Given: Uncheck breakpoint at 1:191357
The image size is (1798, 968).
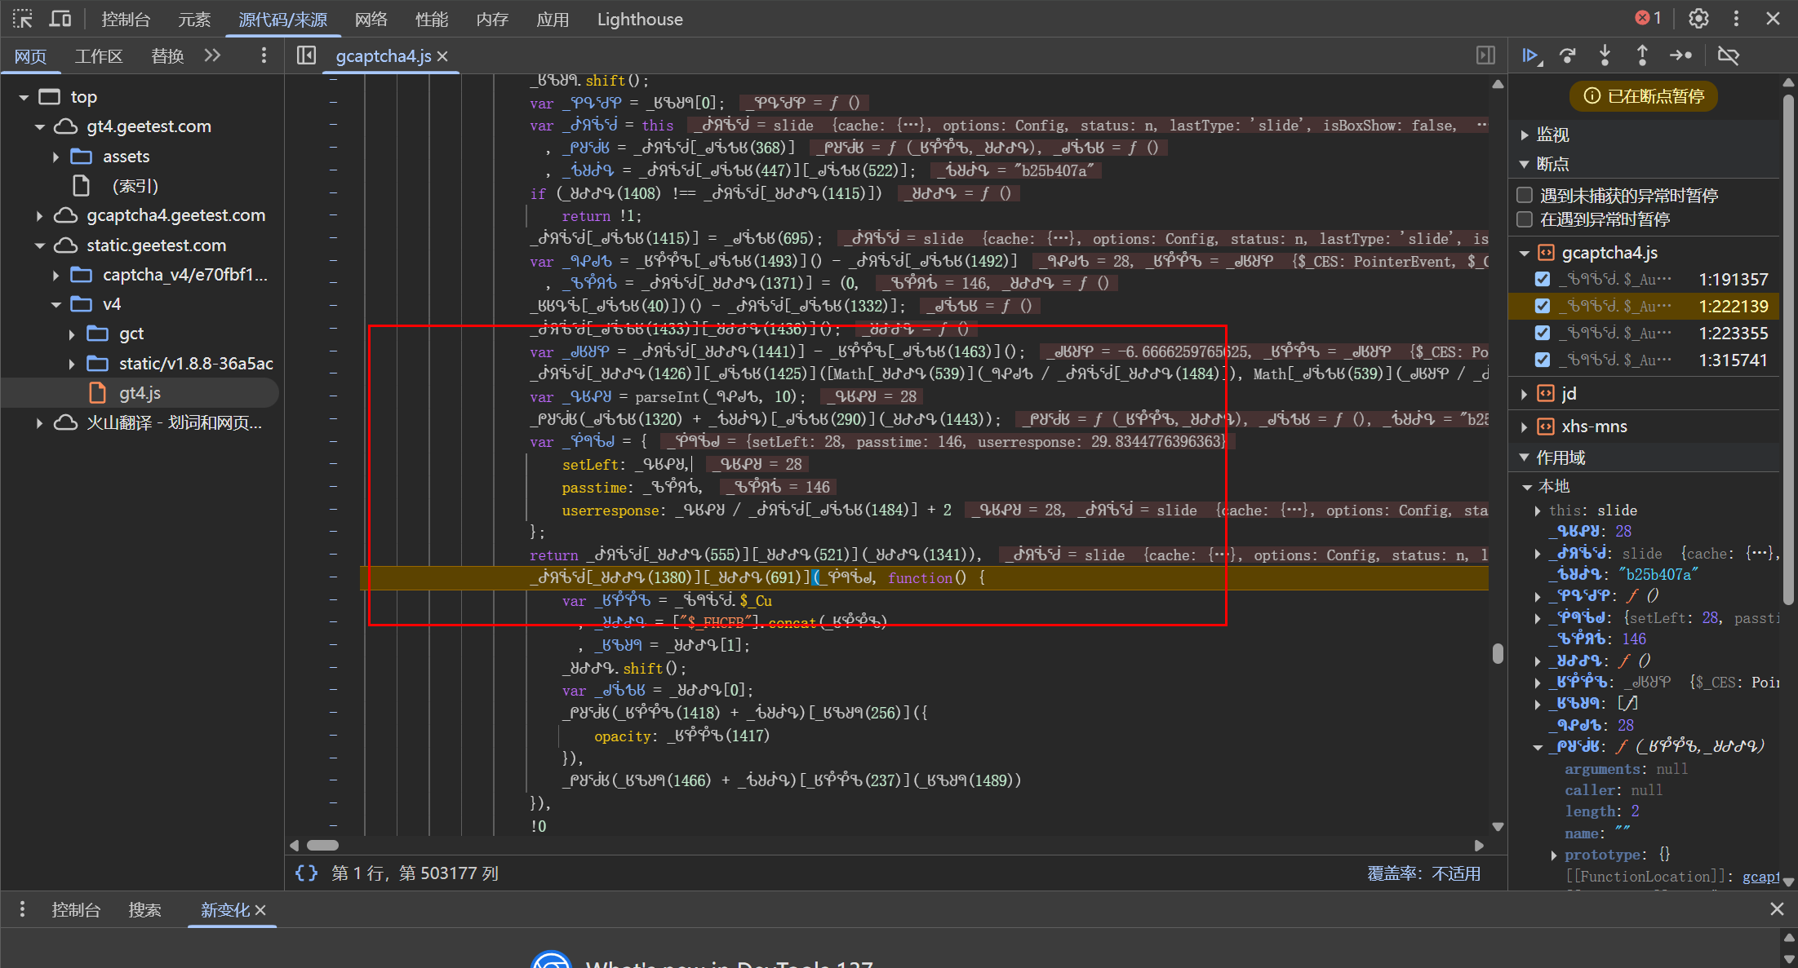Looking at the screenshot, I should 1543,279.
